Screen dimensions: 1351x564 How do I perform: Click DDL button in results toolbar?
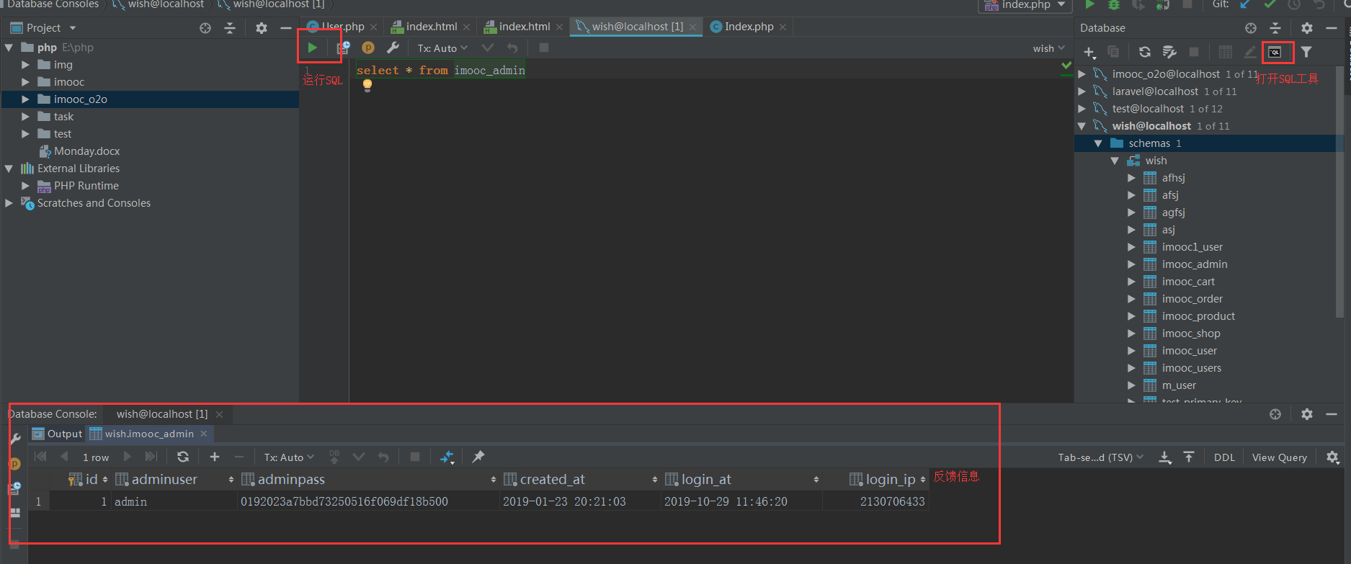[x=1224, y=457]
